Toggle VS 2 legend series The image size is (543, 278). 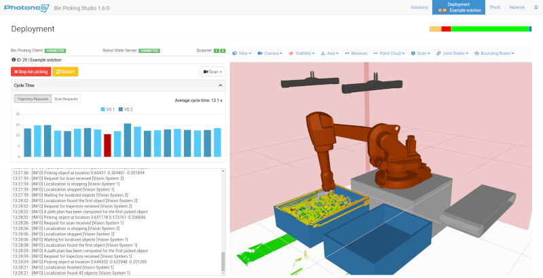tap(126, 109)
